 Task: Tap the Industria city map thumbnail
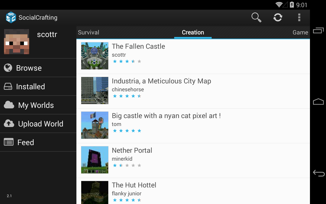95,91
